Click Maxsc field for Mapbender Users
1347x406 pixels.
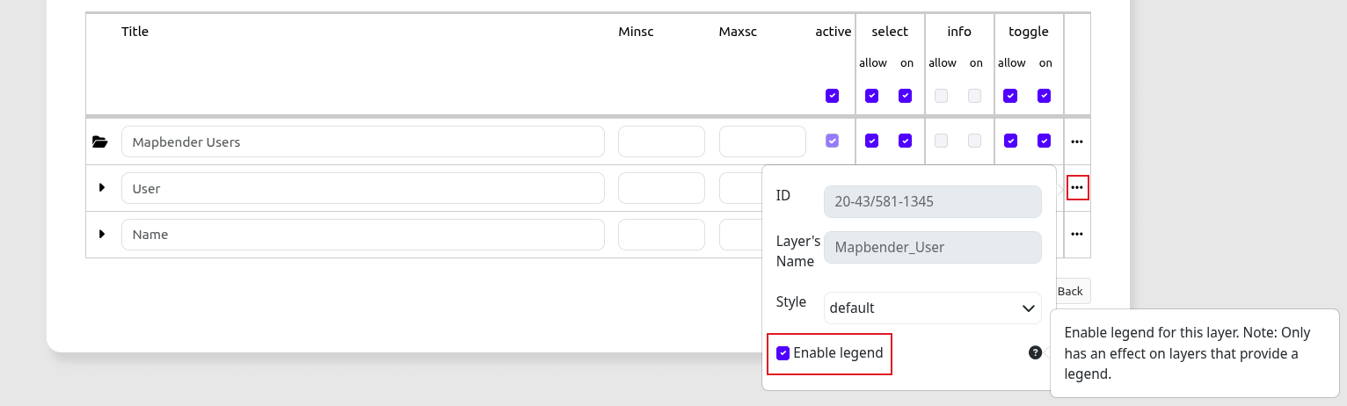click(762, 141)
